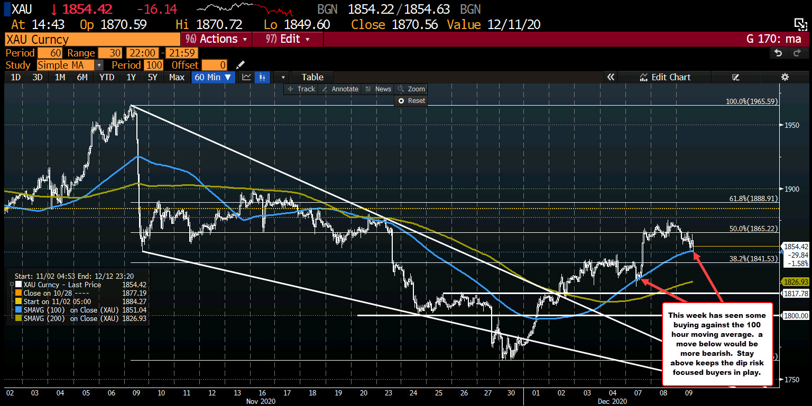The image size is (812, 406).
Task: Click the study Period 100 field
Action: pos(155,65)
